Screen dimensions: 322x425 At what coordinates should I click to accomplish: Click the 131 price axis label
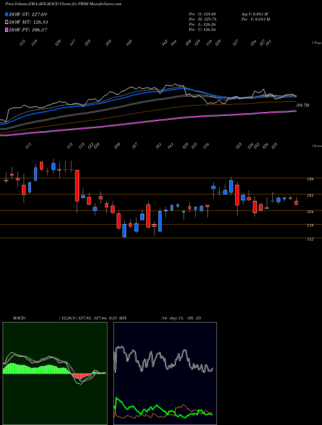[310, 195]
